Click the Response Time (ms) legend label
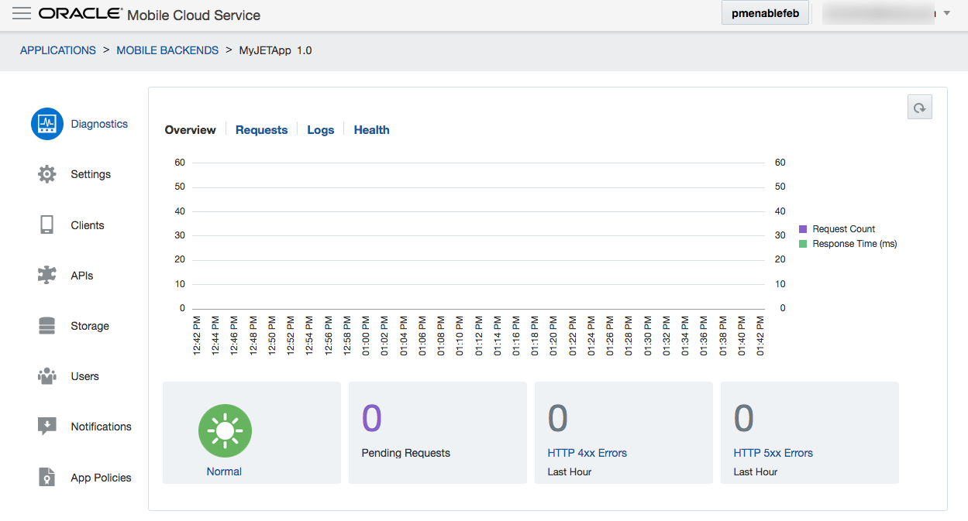 click(x=855, y=244)
